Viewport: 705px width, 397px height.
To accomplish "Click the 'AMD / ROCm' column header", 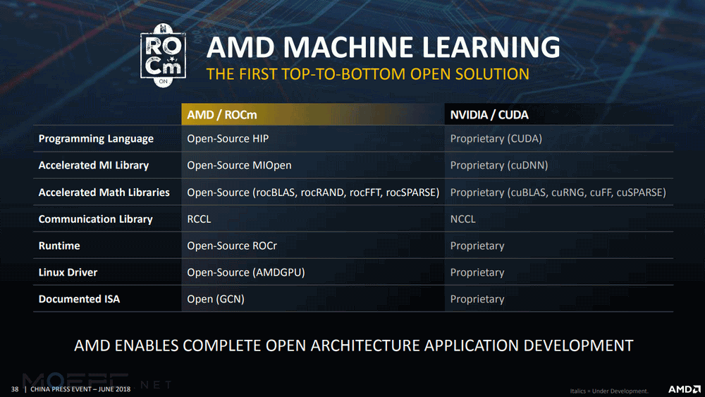I will pos(313,115).
